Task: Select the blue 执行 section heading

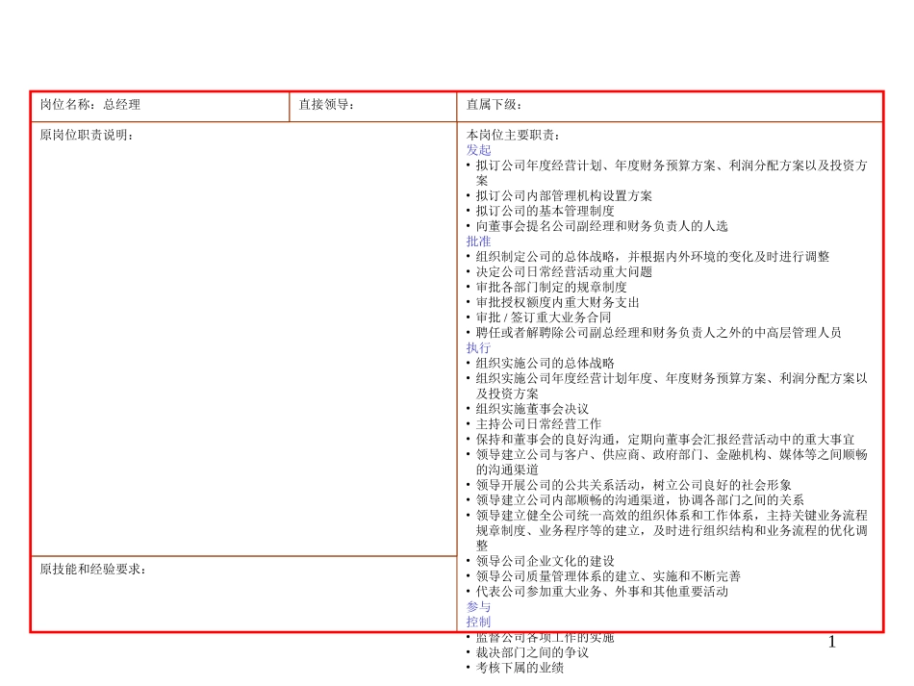Action: [x=478, y=348]
